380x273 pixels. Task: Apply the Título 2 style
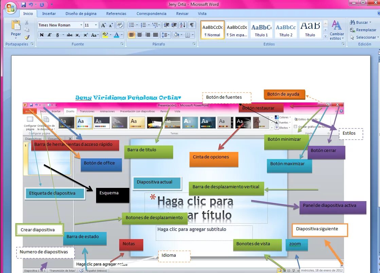pyautogui.click(x=286, y=30)
